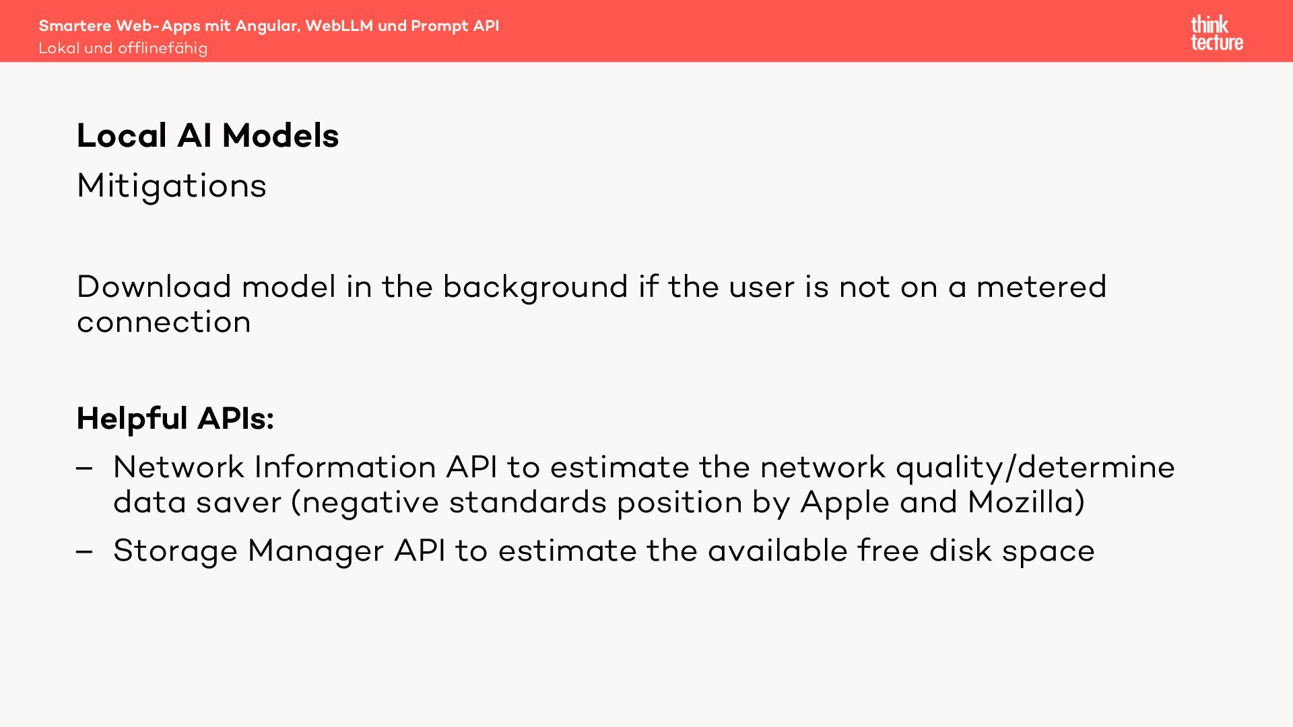Click the words 'Apple and Mozilla'

(x=941, y=502)
